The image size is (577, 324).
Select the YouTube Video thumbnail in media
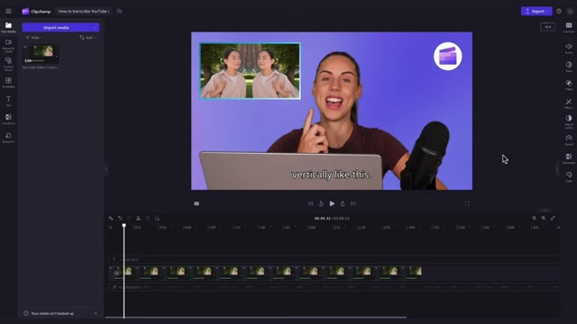[x=41, y=54]
